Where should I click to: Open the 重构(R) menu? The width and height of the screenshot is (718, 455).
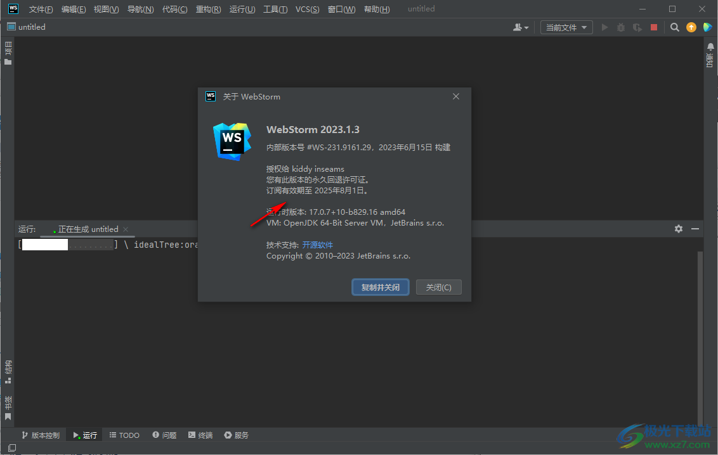point(208,9)
